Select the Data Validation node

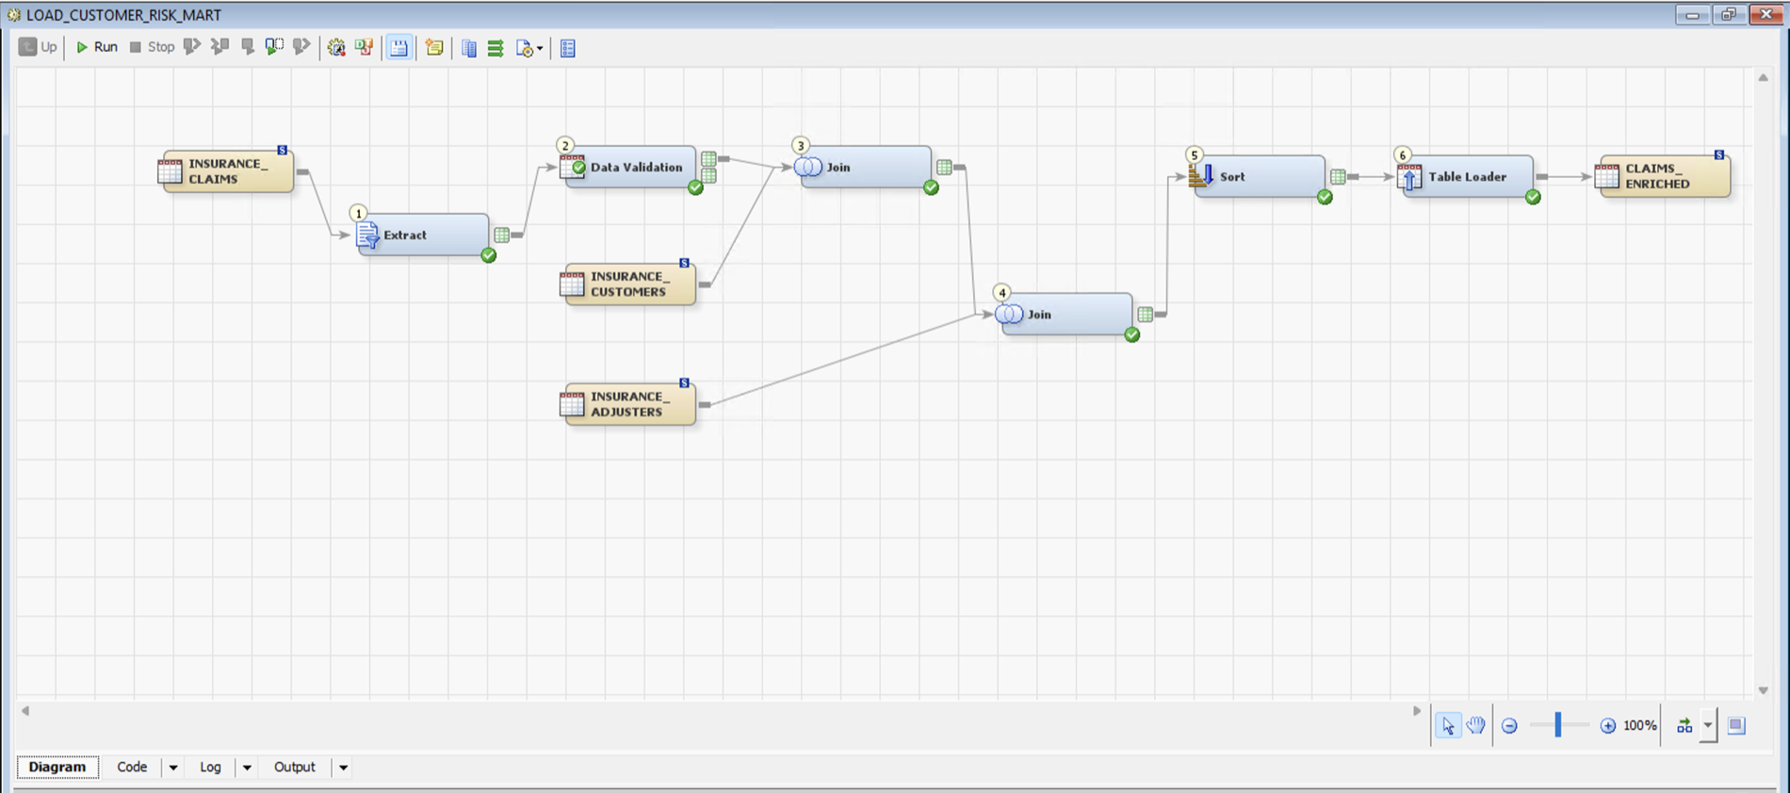click(x=629, y=167)
